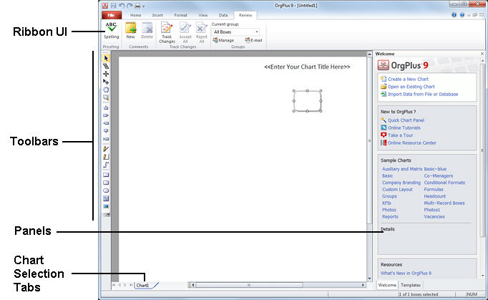Switch to the Insert ribbon tab

pyautogui.click(x=157, y=15)
